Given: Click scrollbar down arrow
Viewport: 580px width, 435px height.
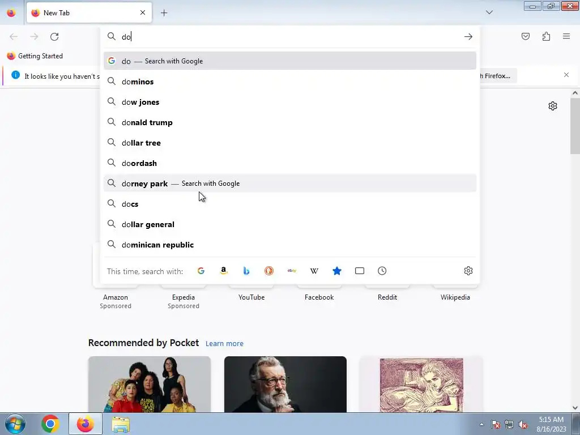Looking at the screenshot, I should click(x=575, y=408).
